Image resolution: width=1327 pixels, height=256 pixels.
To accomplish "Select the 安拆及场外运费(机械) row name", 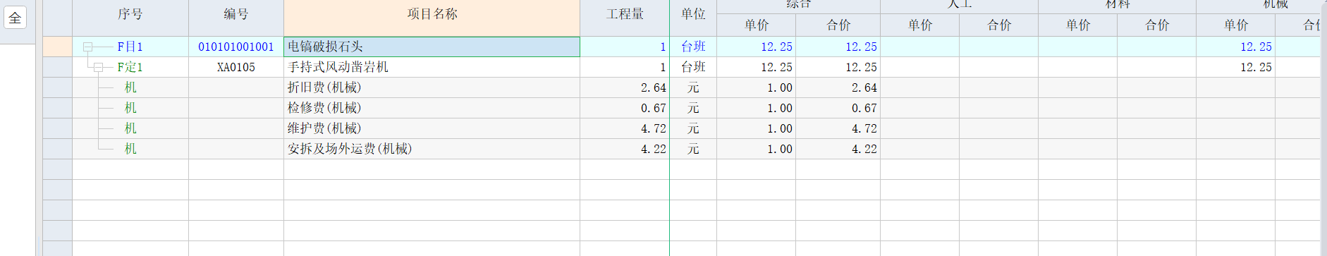I will point(432,149).
